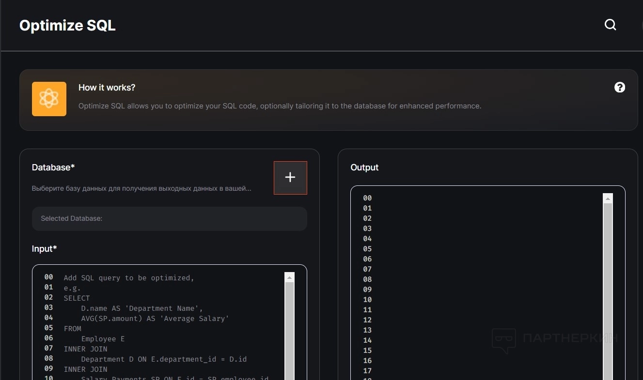Image resolution: width=643 pixels, height=380 pixels.
Task: Click the Selected Database field
Action: pos(169,219)
